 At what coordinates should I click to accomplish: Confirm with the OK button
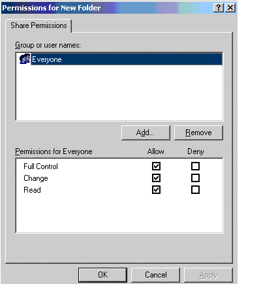[x=102, y=275]
